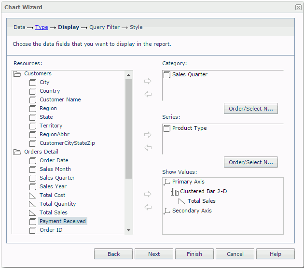The height and width of the screenshot is (268, 304).
Task: Go to the Type wizard step
Action: (41, 27)
